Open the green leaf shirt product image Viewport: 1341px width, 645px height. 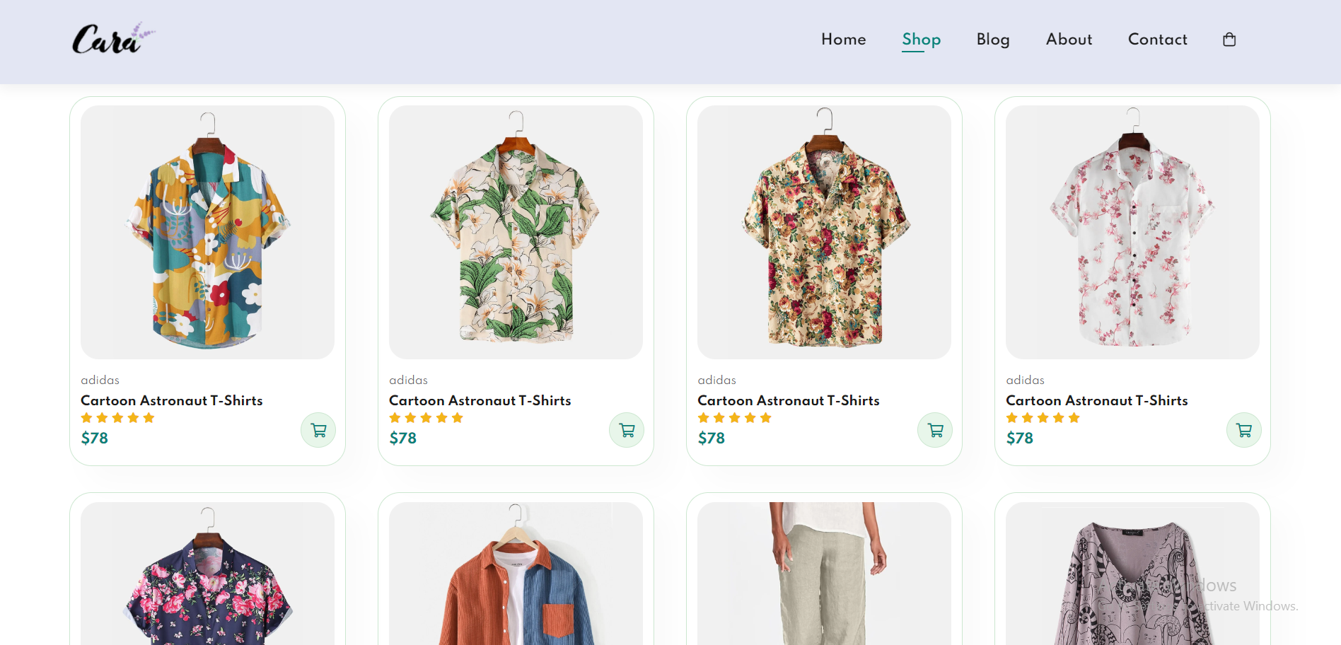pos(516,231)
